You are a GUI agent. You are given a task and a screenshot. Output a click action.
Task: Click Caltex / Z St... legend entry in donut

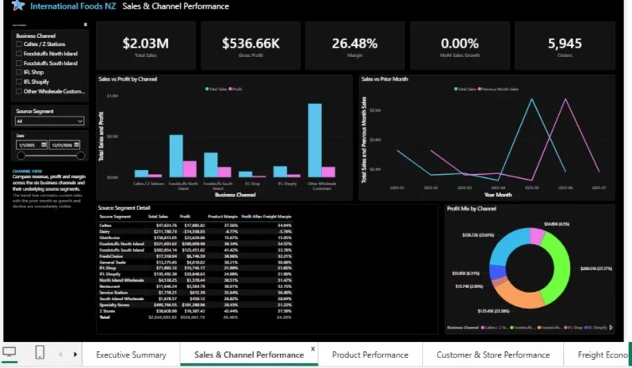(494, 328)
